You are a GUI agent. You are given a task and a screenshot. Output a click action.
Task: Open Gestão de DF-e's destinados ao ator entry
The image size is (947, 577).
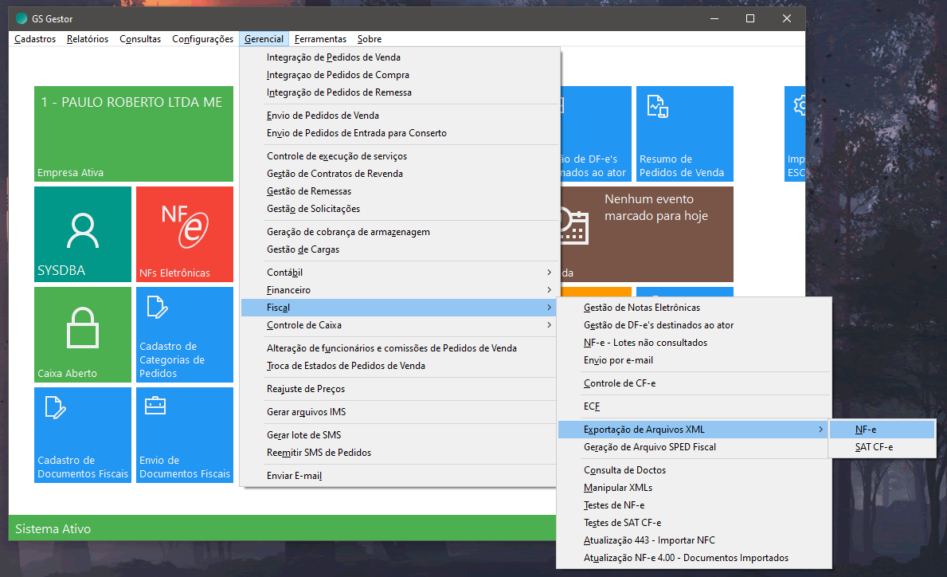693,325
